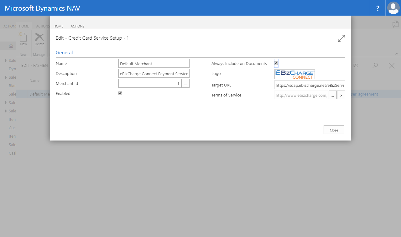Close the background Payment page with X
Screen dimensions: 401x237
tap(392, 66)
